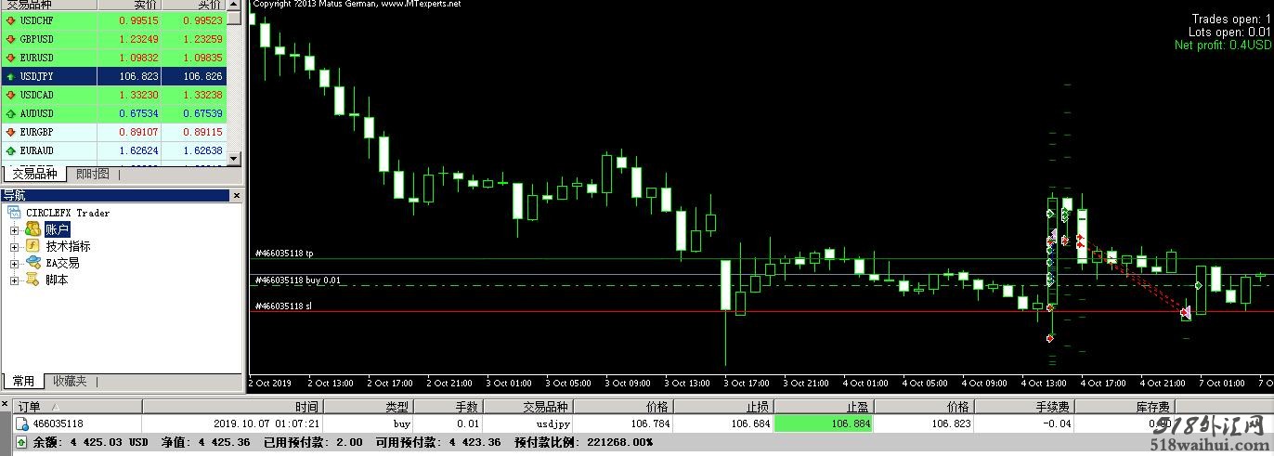Click open price 106.784 in order row
Viewport: 1274px width, 456px height.
(650, 423)
